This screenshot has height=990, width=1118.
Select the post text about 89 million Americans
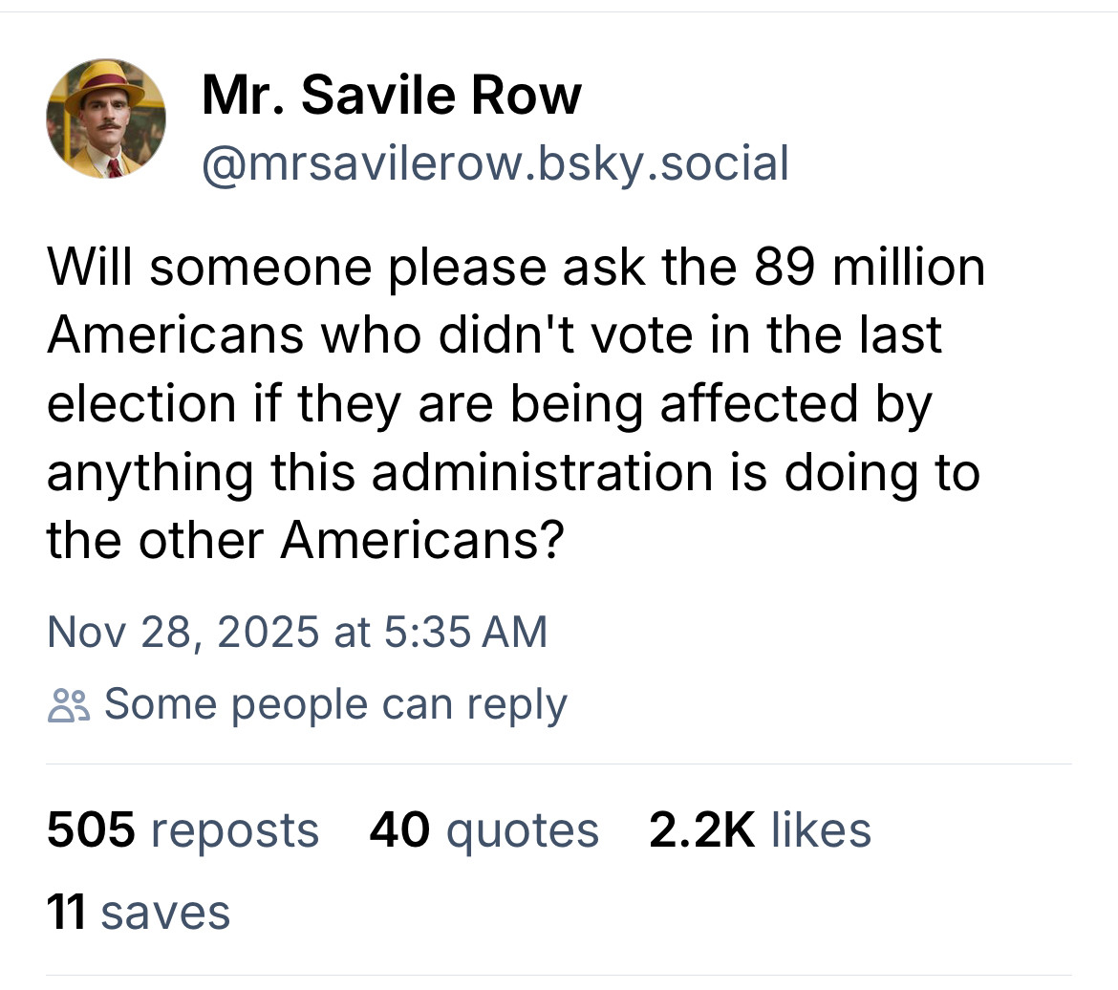[516, 402]
